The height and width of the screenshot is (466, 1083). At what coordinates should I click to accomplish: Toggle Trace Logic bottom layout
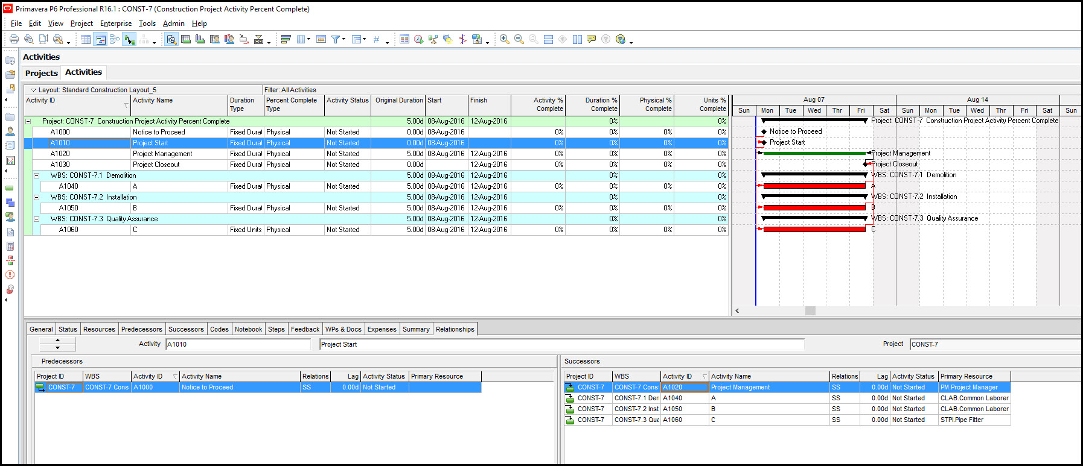tap(244, 39)
